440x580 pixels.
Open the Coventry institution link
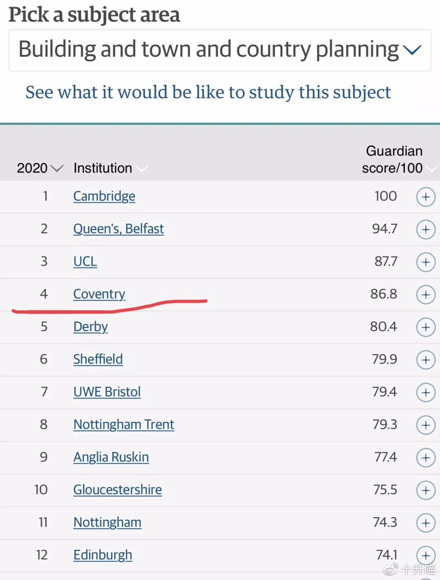pyautogui.click(x=99, y=294)
